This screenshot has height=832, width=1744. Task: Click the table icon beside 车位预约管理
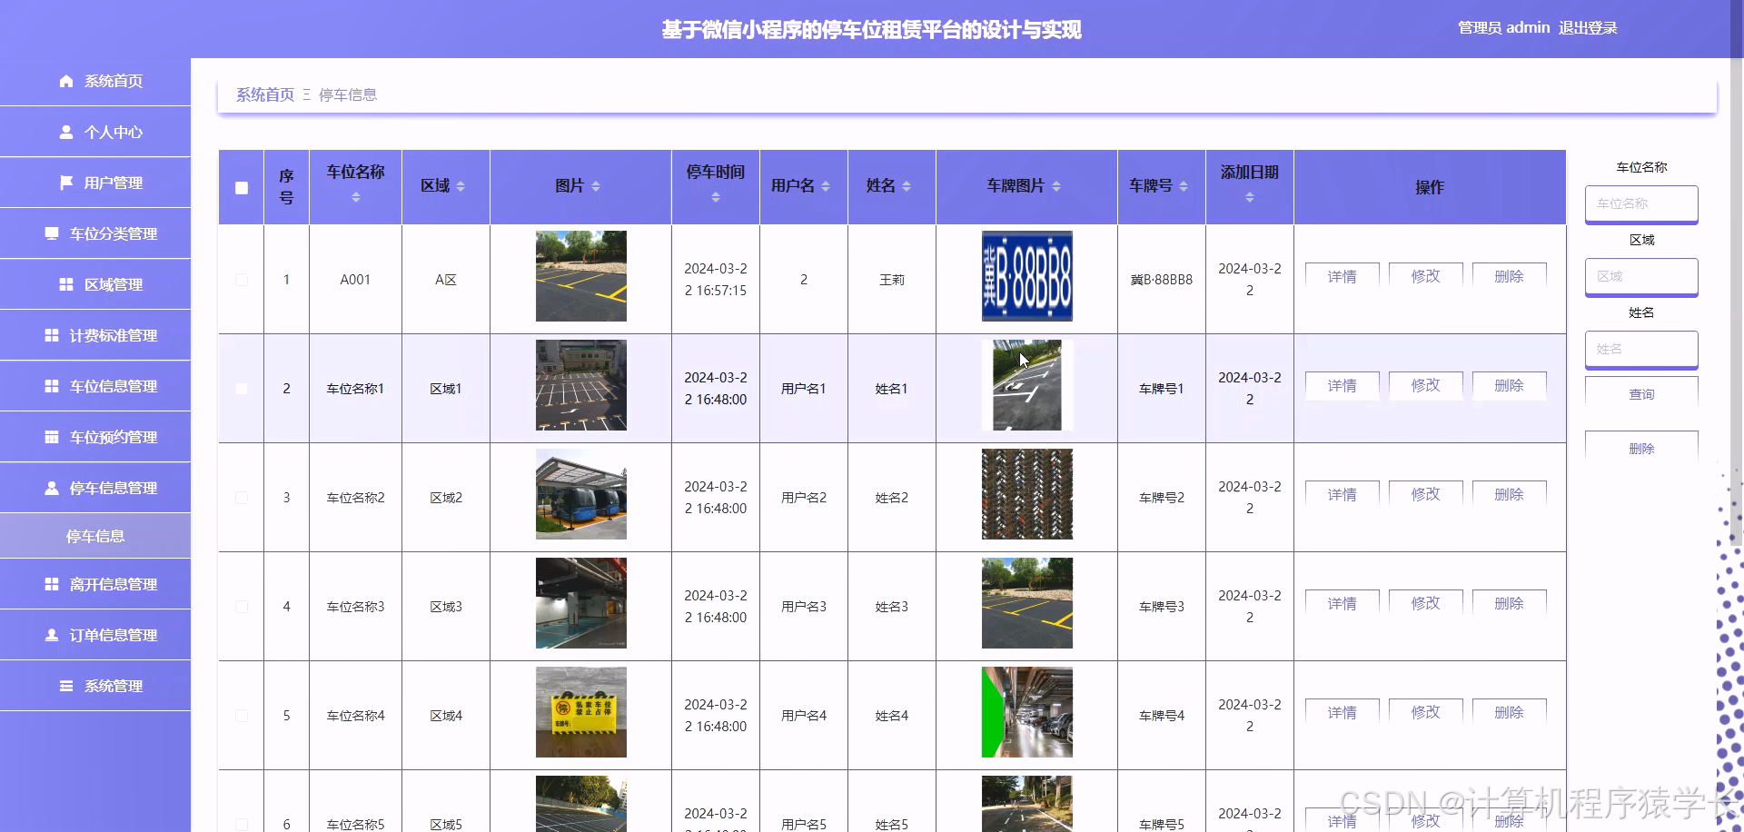52,437
